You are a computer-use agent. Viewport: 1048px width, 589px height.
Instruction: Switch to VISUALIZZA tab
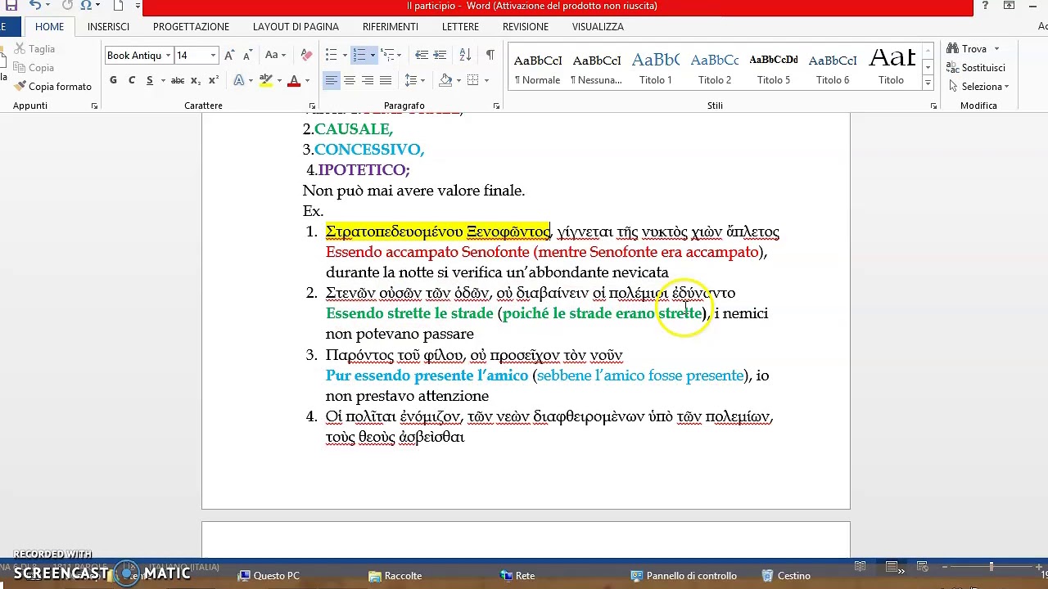click(598, 27)
